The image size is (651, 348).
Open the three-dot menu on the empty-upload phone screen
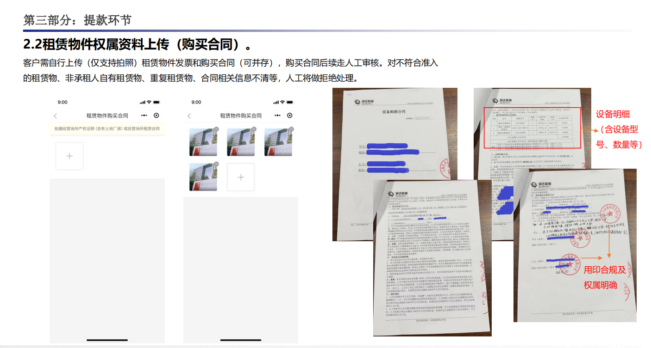pyautogui.click(x=144, y=115)
